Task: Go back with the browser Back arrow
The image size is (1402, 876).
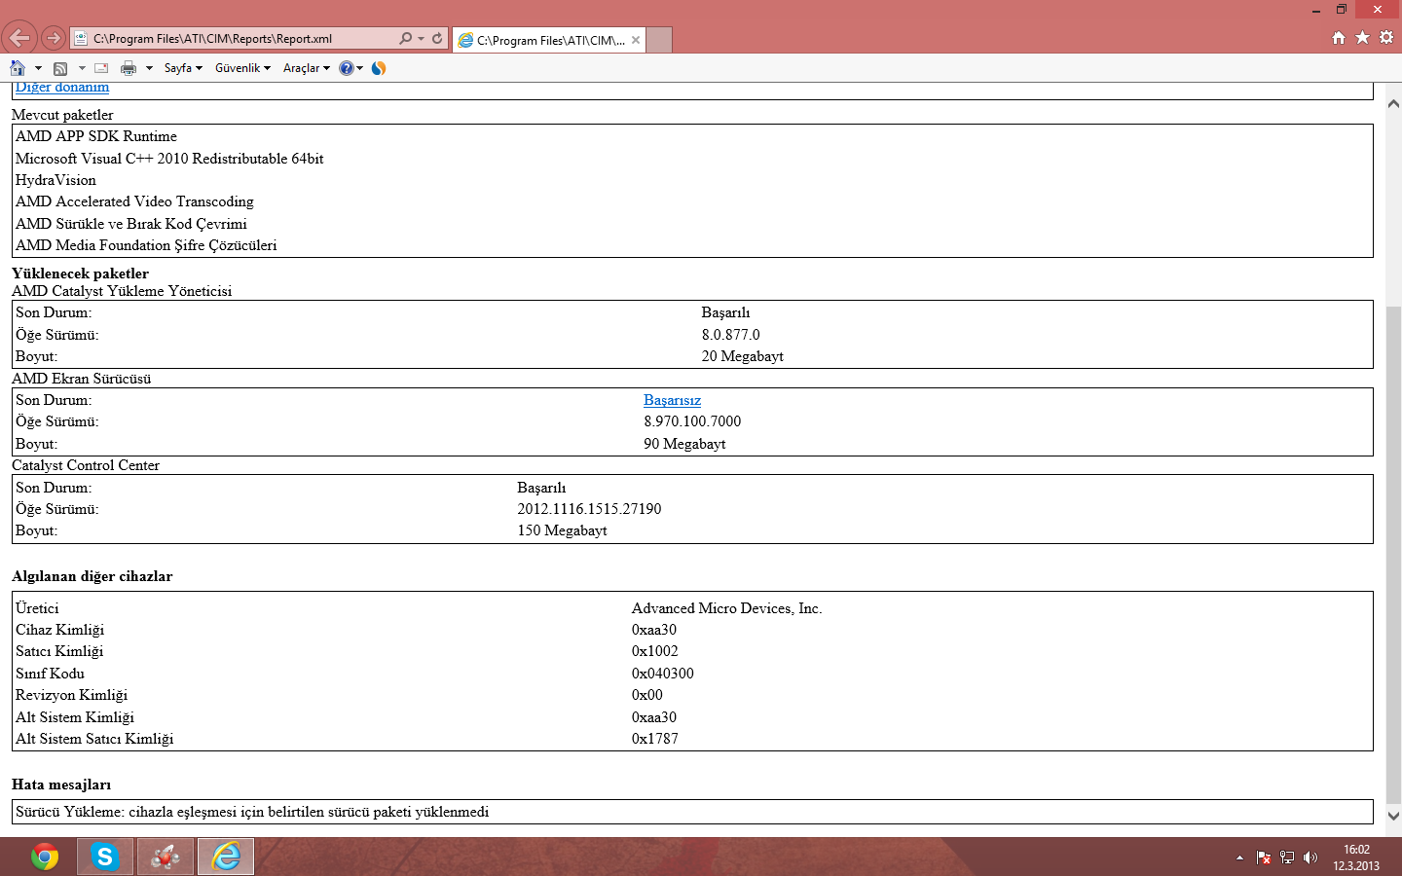Action: (18, 38)
